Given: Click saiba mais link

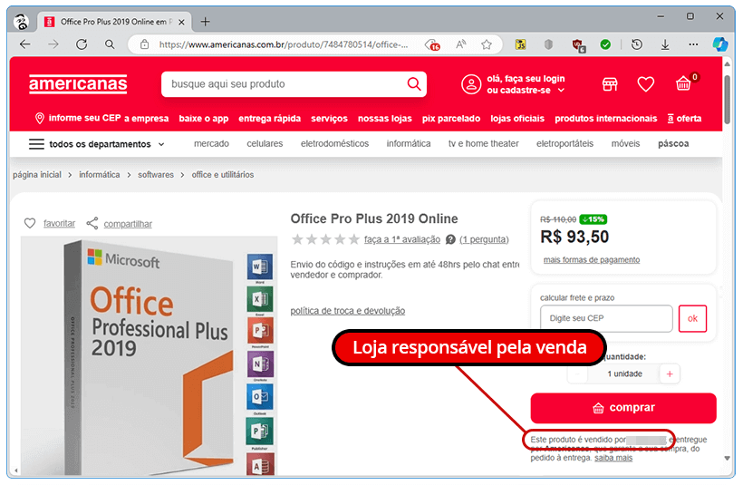Looking at the screenshot, I should (x=613, y=458).
